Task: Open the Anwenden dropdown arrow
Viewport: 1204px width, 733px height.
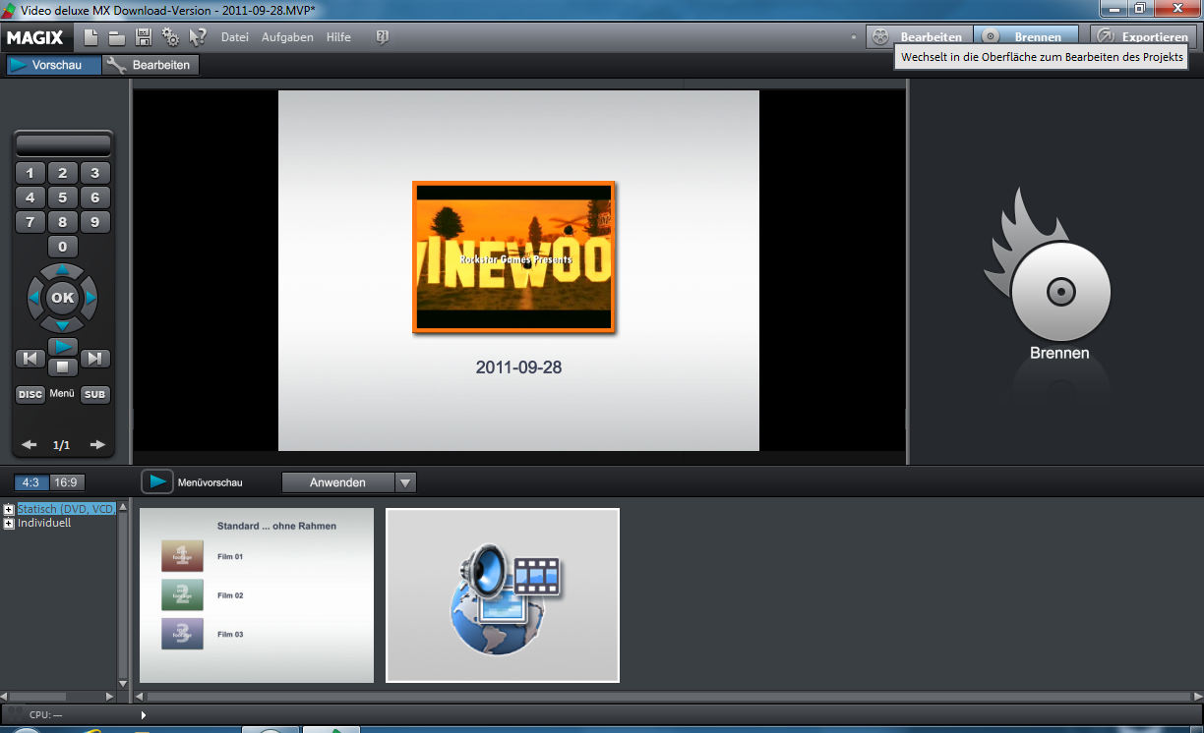Action: pyautogui.click(x=405, y=482)
